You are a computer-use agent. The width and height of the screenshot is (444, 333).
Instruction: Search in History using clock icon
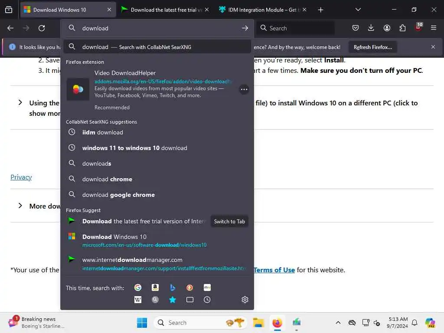coord(207,300)
